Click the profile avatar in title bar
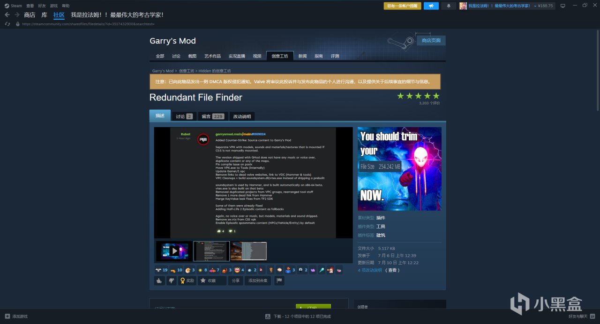Screen dimensions: 600x324 pyautogui.click(x=463, y=6)
